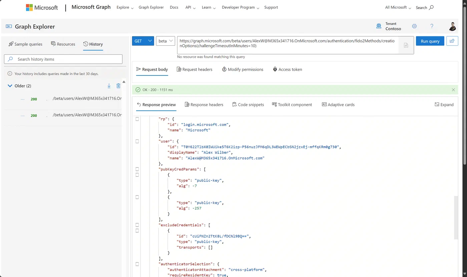This screenshot has width=467, height=277.
Task: Expand the response preview
Action: (444, 104)
